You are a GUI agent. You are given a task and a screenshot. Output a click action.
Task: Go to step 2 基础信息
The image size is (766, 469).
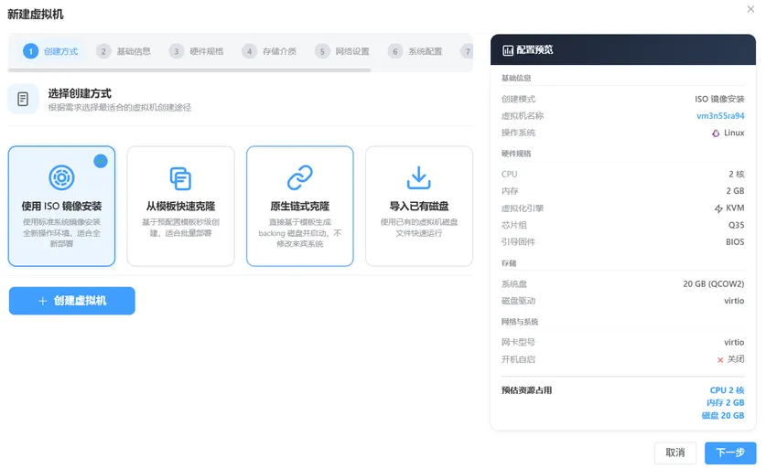point(124,51)
